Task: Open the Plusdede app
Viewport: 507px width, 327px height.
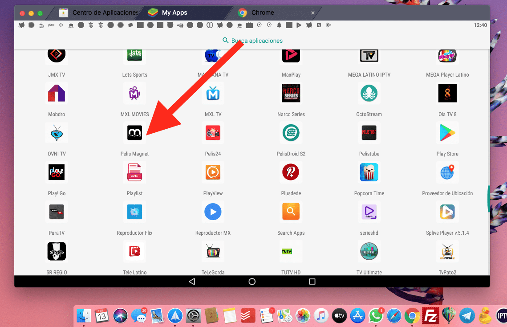Action: [x=291, y=172]
